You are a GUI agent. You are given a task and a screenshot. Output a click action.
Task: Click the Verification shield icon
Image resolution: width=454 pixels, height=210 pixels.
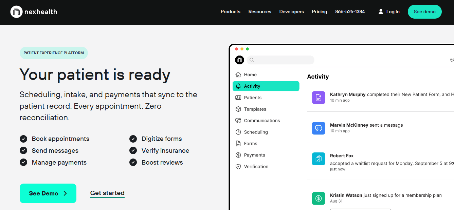(238, 167)
